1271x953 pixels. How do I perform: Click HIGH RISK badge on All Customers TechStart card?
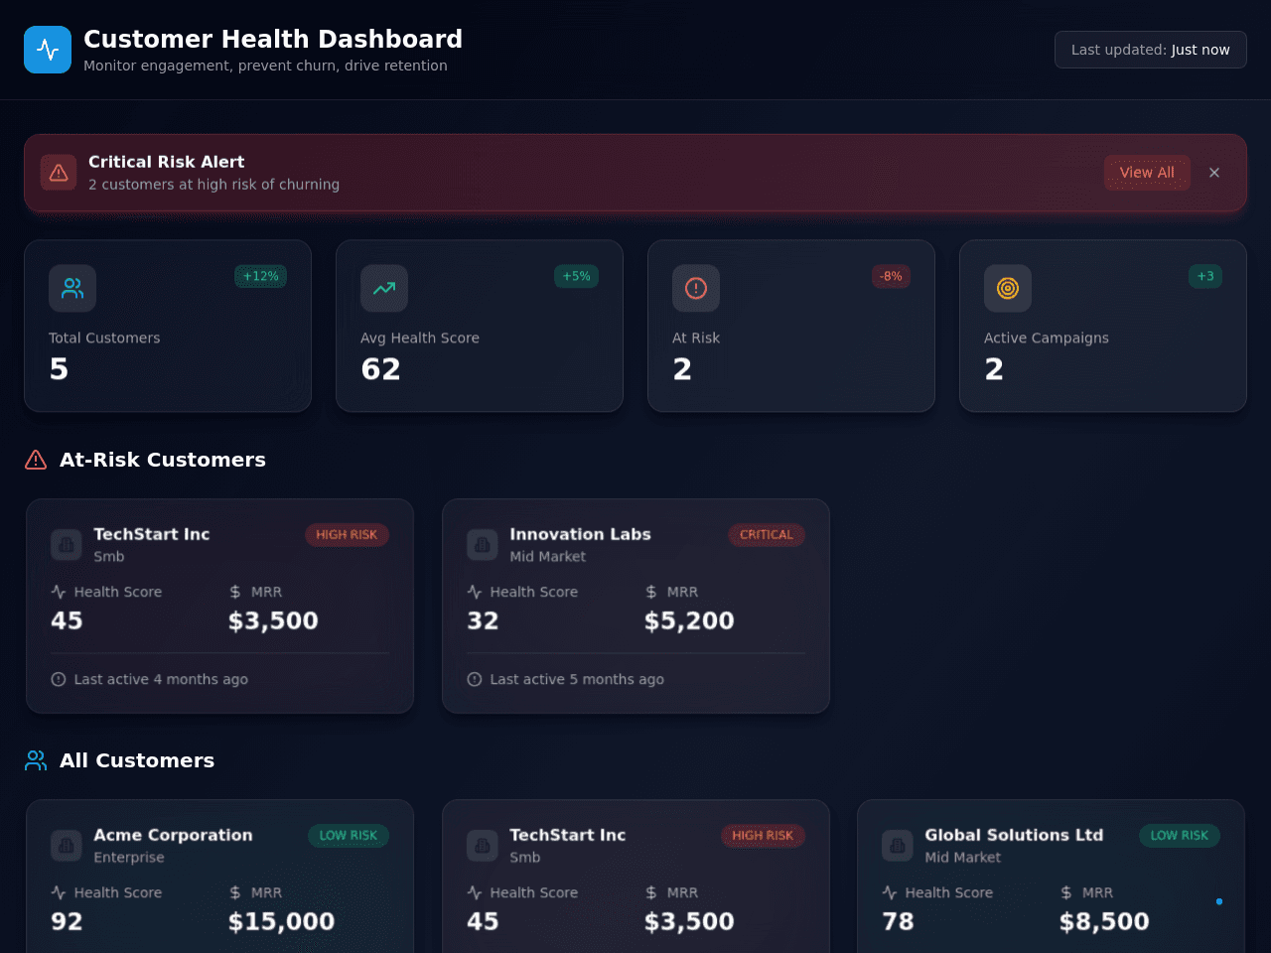(x=763, y=836)
